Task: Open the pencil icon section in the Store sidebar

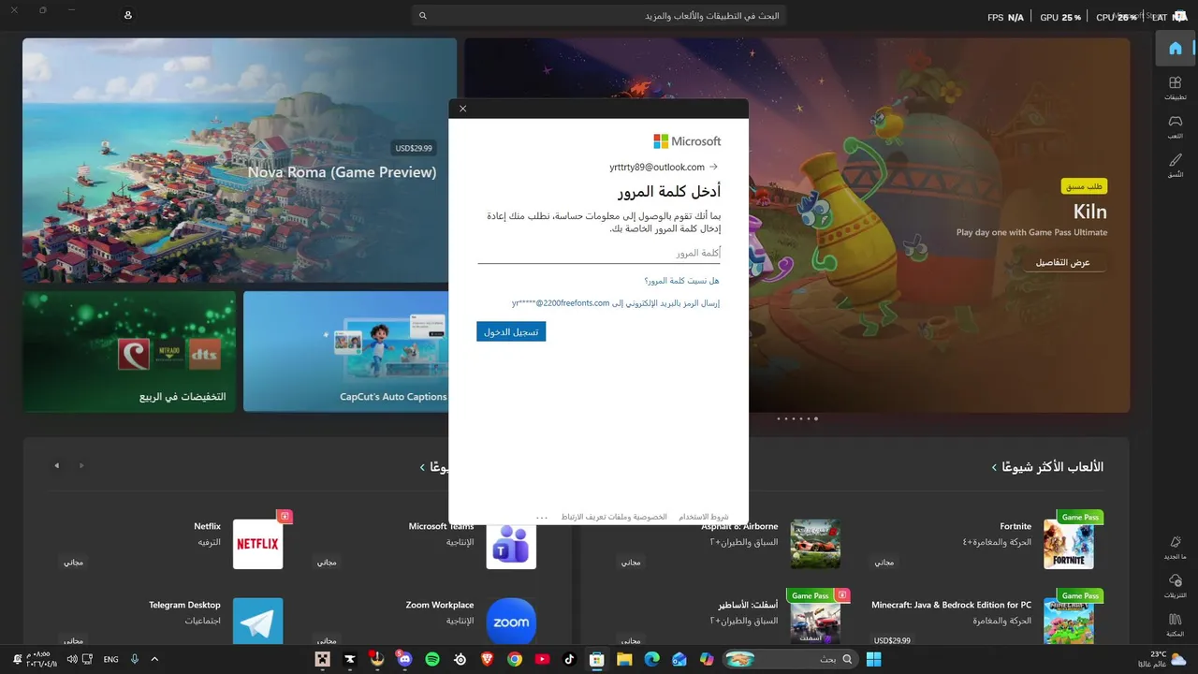Action: point(1175,165)
